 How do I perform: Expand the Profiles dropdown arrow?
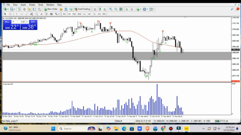(x=15, y=9)
